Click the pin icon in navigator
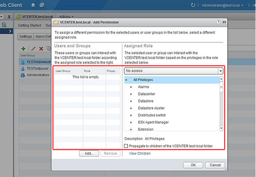Viewport: 256px width, 177px height. 9,17
